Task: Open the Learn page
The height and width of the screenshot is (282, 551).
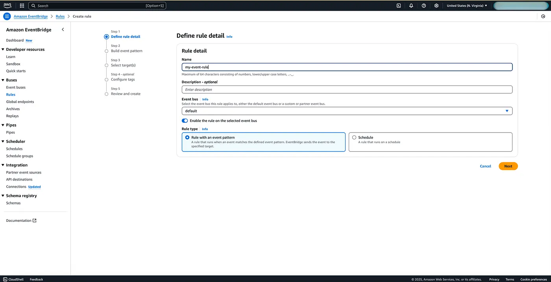Action: [x=11, y=57]
